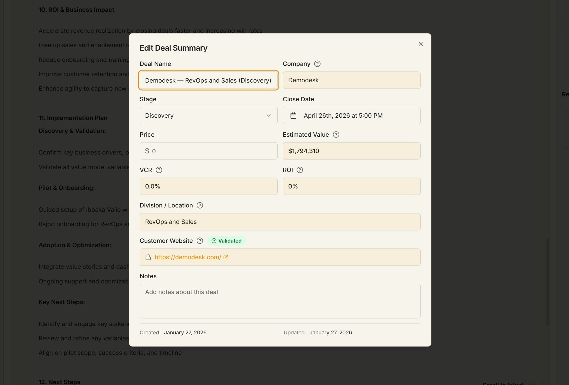Open the calendar icon next to Close Date
Screen dimensions: 569x385
coord(293,115)
